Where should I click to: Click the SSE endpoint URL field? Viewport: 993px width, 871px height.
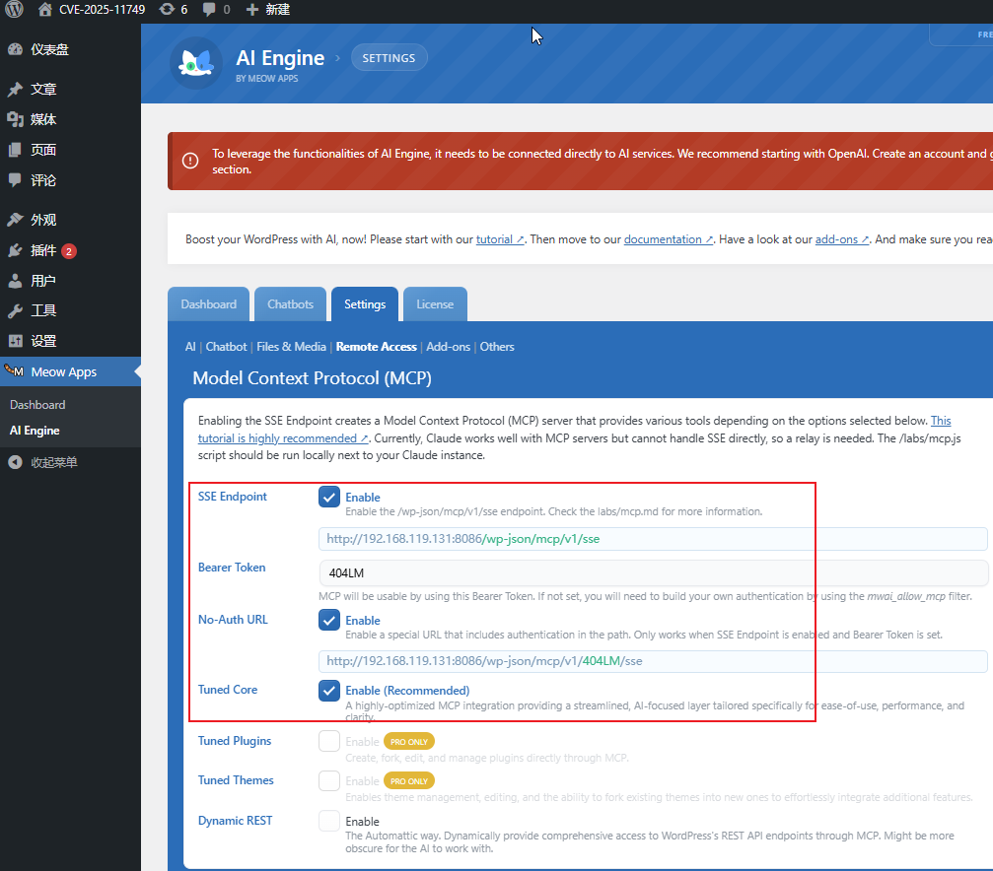pyautogui.click(x=653, y=539)
